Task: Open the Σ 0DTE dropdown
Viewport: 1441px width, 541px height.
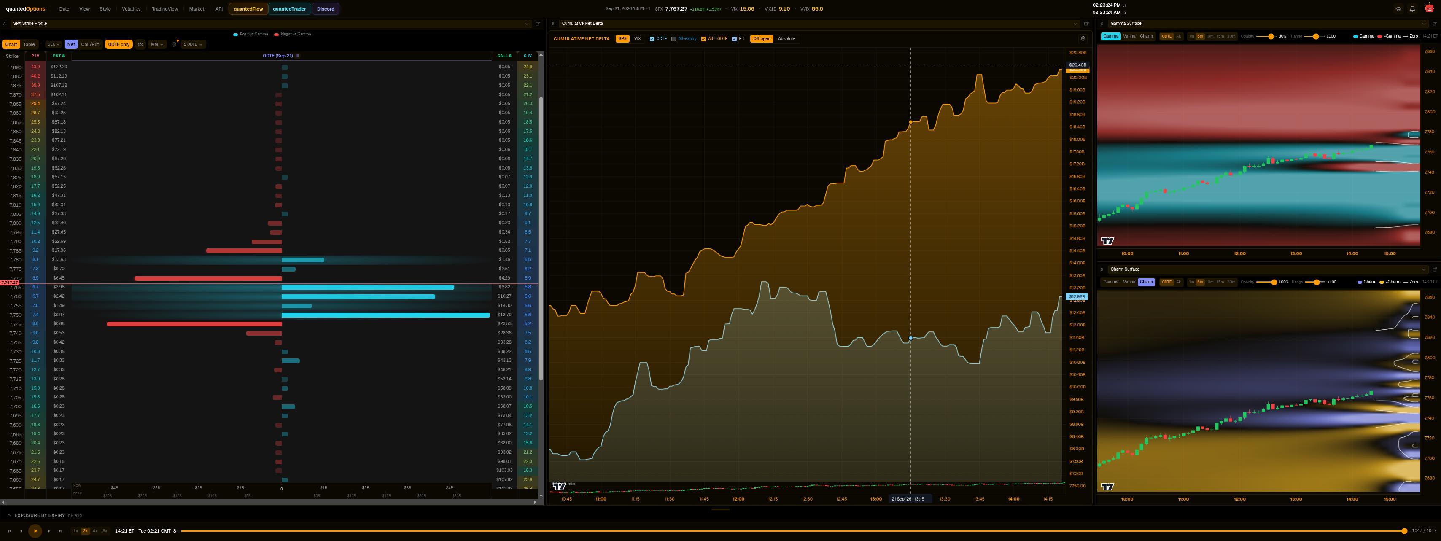Action: click(x=193, y=44)
